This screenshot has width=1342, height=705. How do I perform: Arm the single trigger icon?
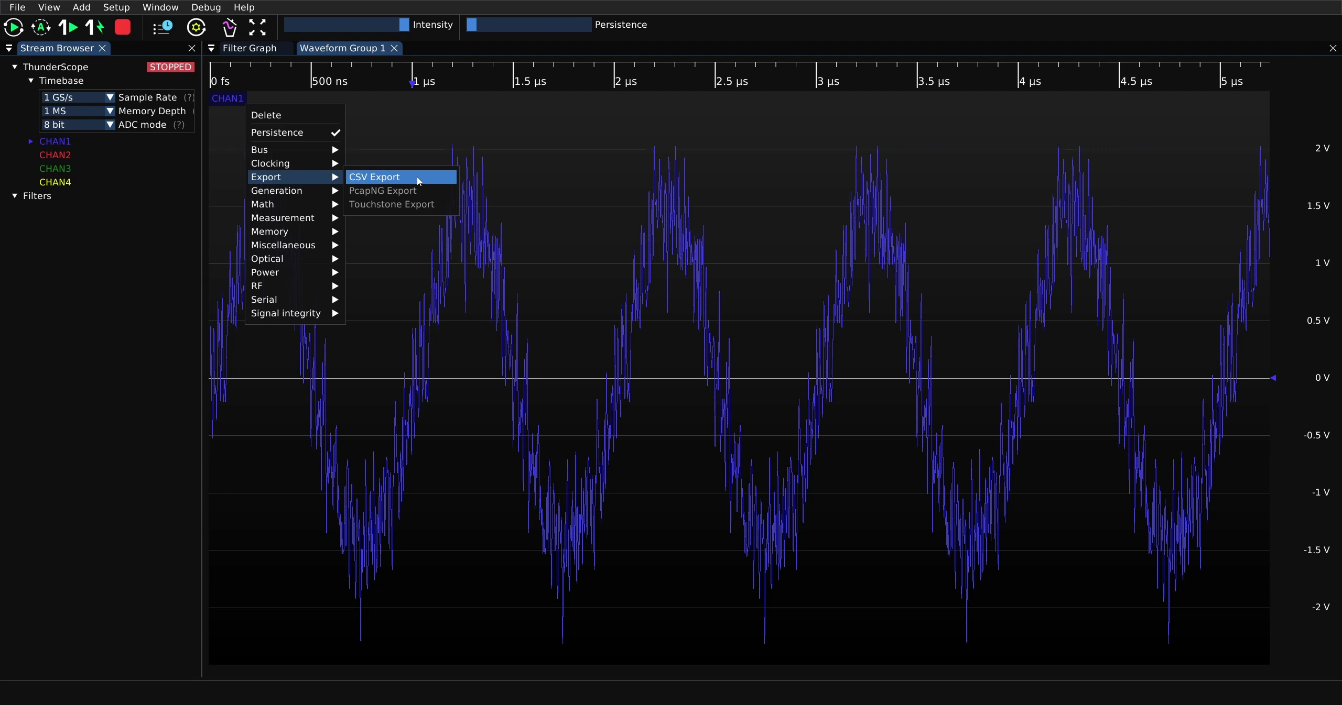click(68, 27)
